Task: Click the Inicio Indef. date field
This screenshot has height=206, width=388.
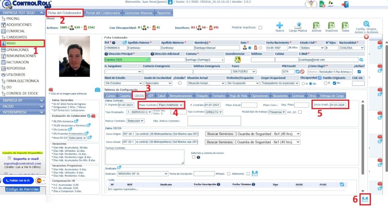Action: pyautogui.click(x=338, y=105)
